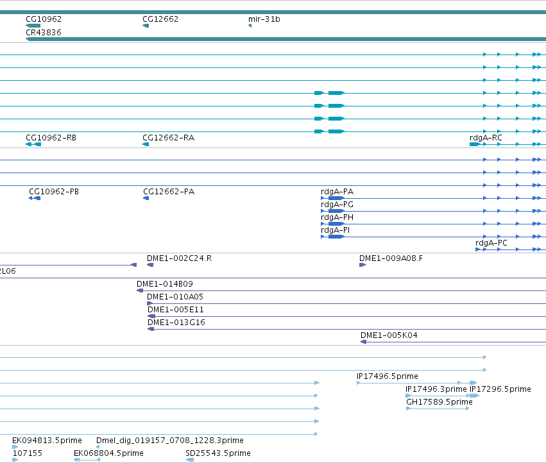Select the 107155 EST glyph
This screenshot has height=463, width=546.
[15, 460]
